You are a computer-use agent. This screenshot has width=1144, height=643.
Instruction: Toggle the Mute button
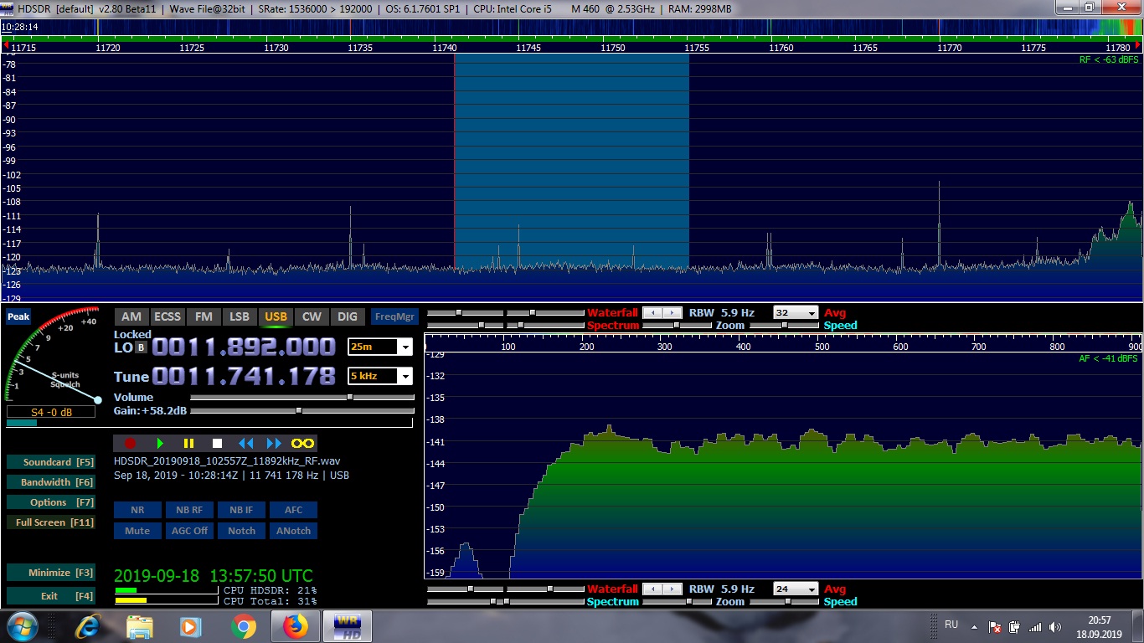137,530
